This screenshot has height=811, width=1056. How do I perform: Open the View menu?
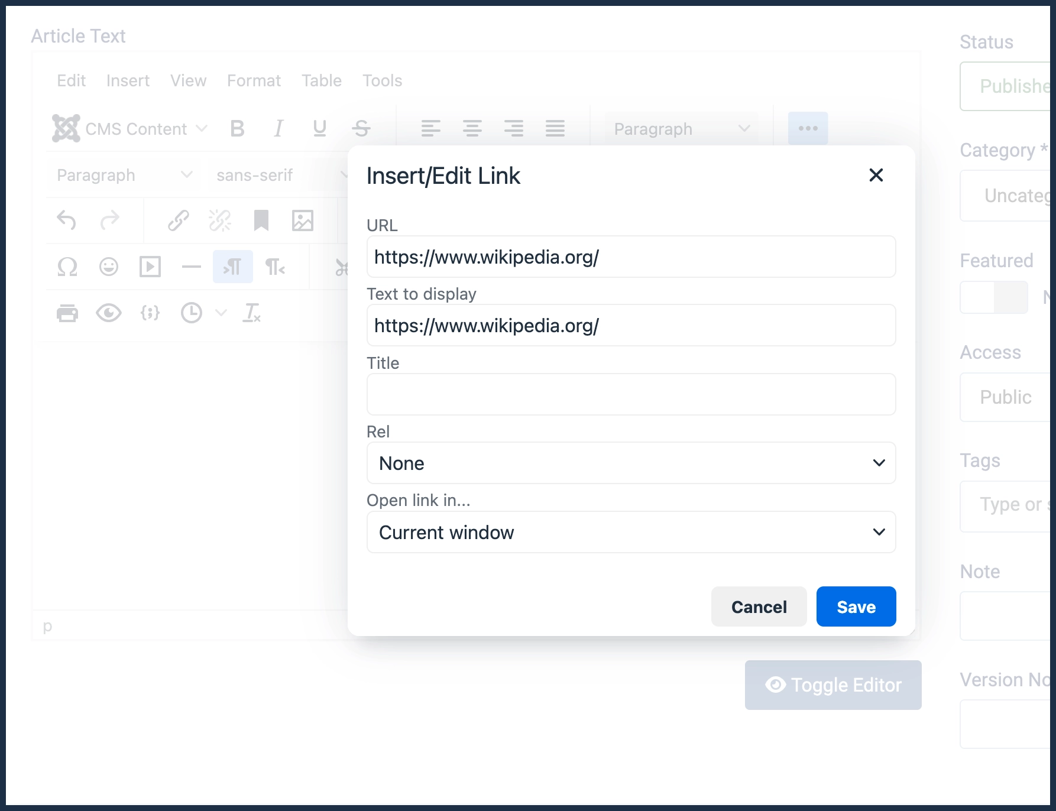188,80
